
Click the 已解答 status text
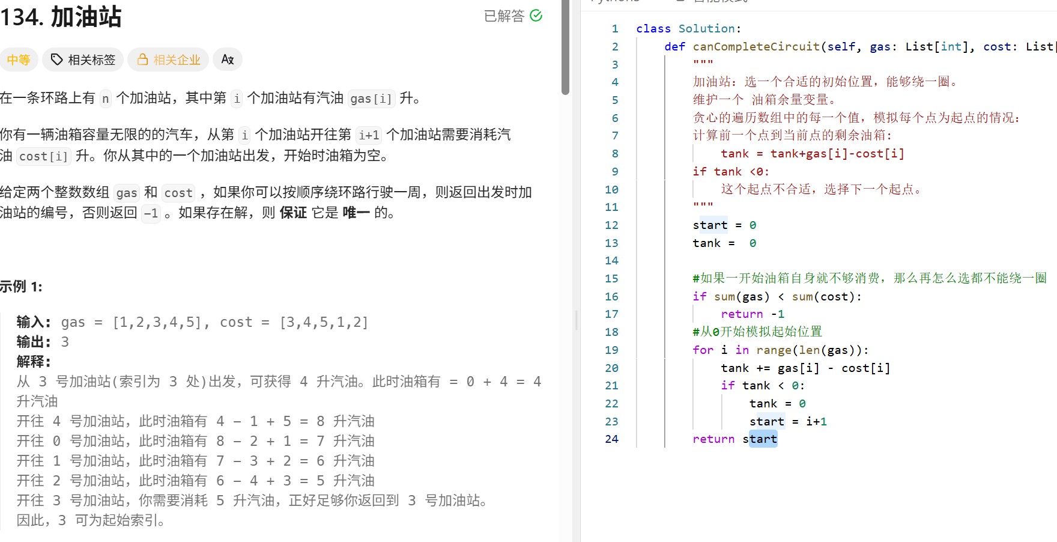click(x=504, y=16)
